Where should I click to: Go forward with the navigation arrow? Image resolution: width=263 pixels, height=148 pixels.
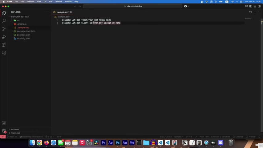click(x=80, y=6)
